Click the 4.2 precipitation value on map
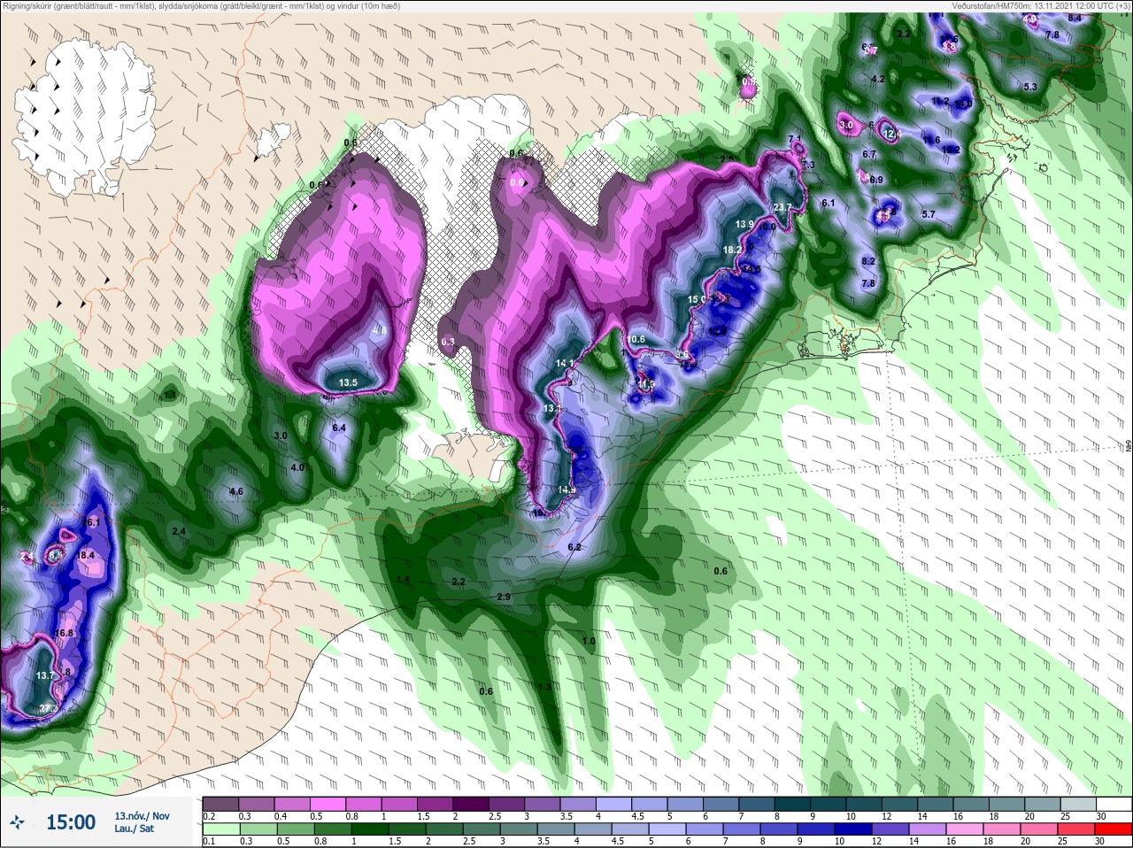 878,79
